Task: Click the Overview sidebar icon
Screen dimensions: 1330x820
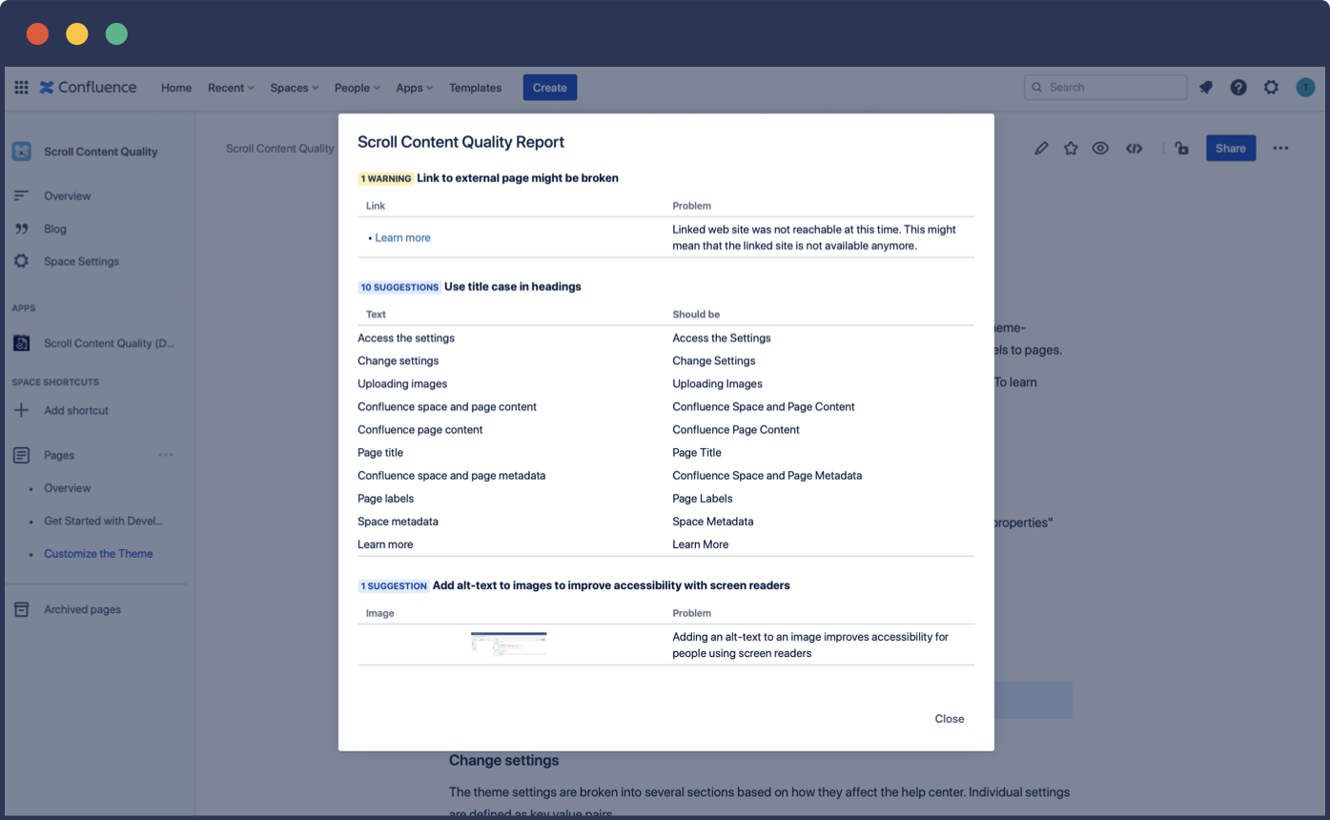Action: (21, 196)
